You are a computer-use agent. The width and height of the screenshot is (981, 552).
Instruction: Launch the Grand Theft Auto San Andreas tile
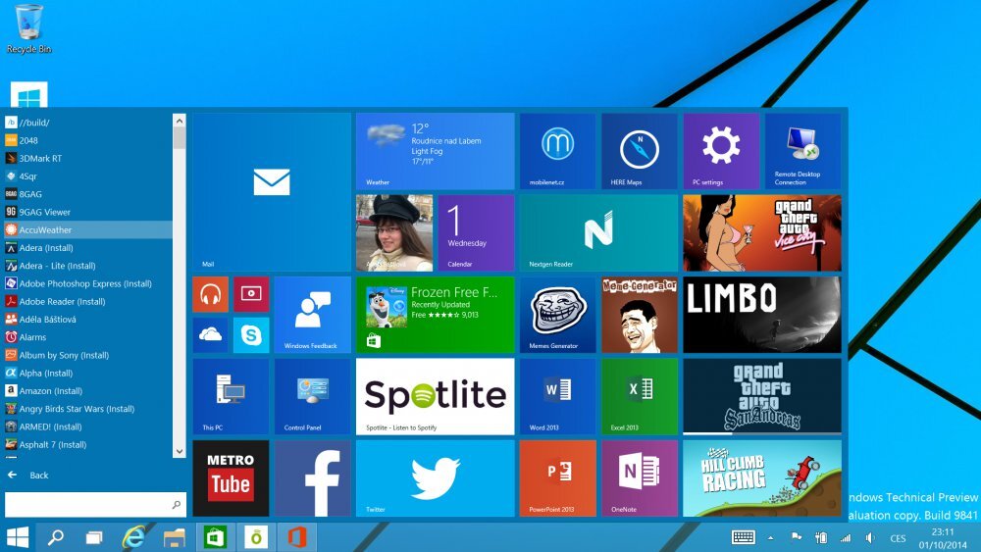click(762, 396)
